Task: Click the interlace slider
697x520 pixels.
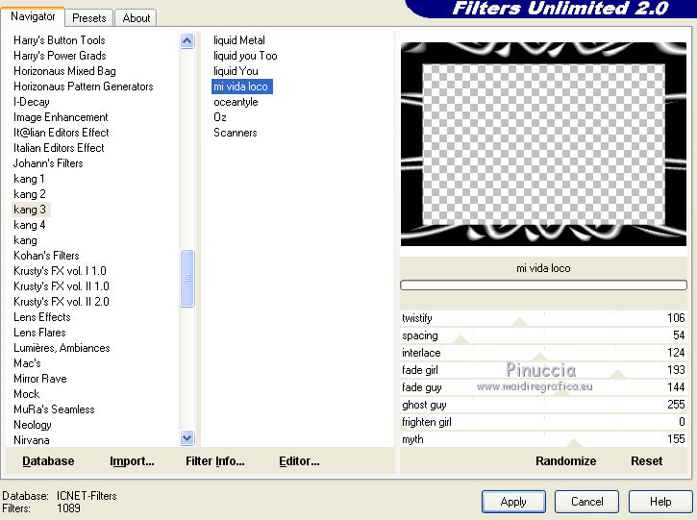Action: tap(543, 353)
